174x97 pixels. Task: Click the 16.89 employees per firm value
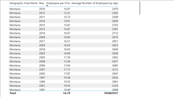[67, 53]
